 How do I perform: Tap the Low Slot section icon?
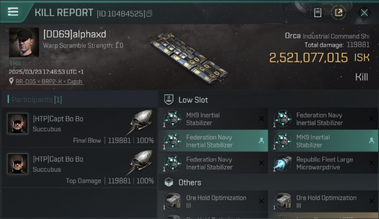click(x=169, y=100)
